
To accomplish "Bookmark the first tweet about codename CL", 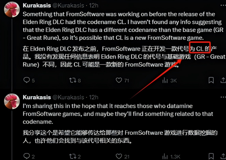I will pos(211,80).
